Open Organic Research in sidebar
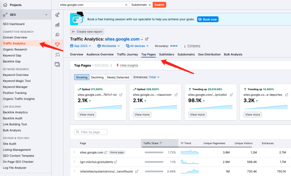The width and height of the screenshot is (291, 176). click(15, 49)
